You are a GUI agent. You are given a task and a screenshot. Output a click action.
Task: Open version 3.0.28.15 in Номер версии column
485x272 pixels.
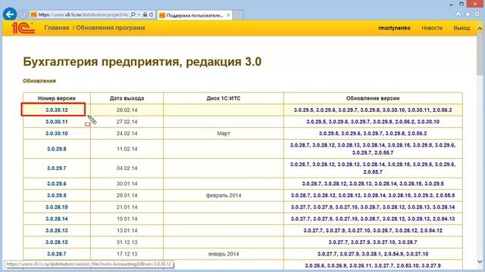[57, 207]
